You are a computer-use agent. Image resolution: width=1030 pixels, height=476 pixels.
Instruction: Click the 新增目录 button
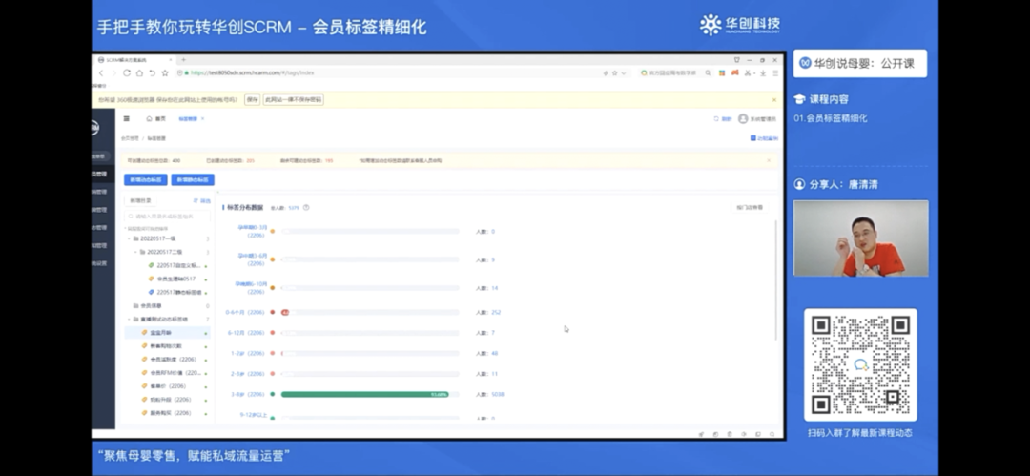140,200
